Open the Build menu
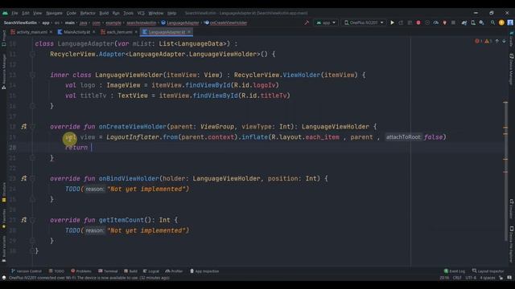This screenshot has width=515, height=289. coord(104,13)
